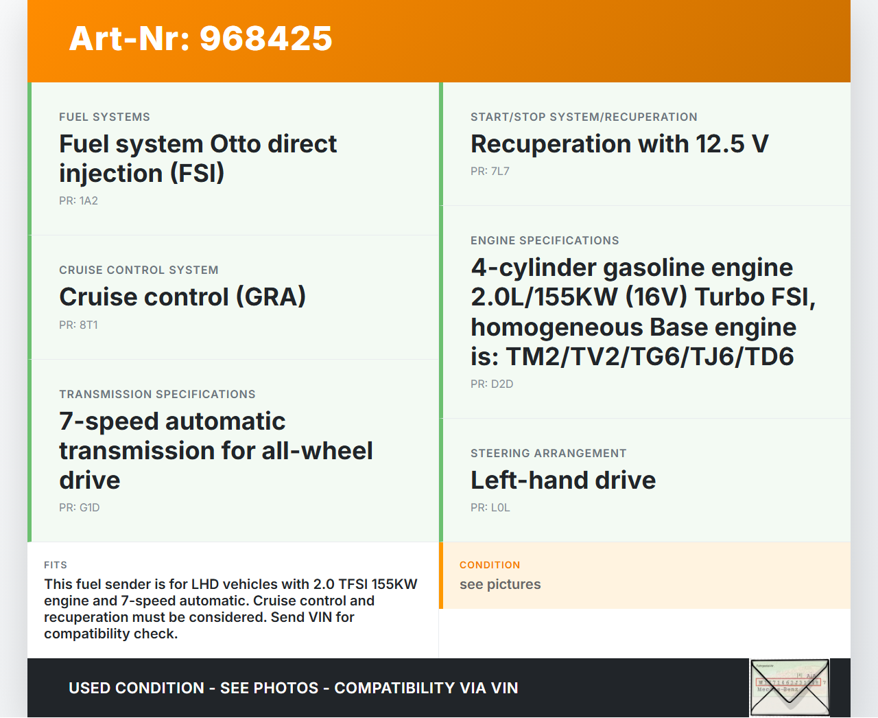Click the 'USED CONDITION - SEE PHOTOS' footer banner
The height and width of the screenshot is (718, 878).
click(x=293, y=688)
